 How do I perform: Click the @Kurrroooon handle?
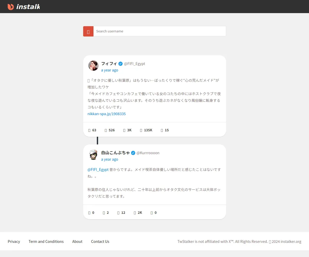148,153
